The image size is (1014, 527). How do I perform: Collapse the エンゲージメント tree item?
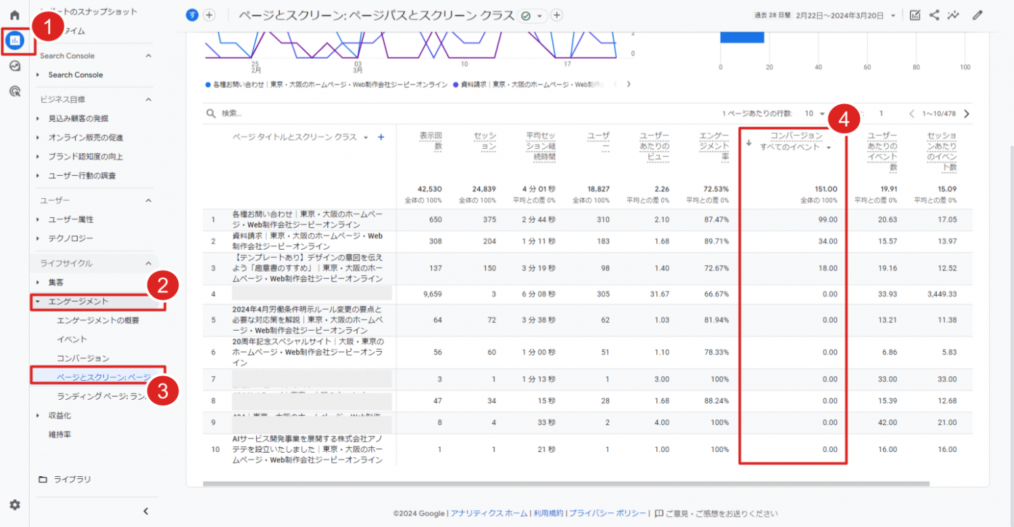[x=39, y=302]
